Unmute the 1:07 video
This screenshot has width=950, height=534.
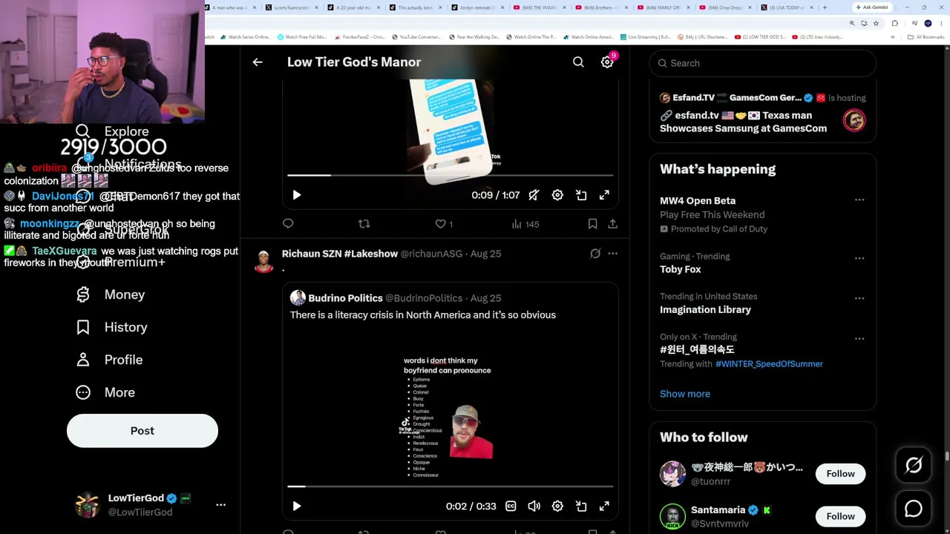pyautogui.click(x=534, y=195)
